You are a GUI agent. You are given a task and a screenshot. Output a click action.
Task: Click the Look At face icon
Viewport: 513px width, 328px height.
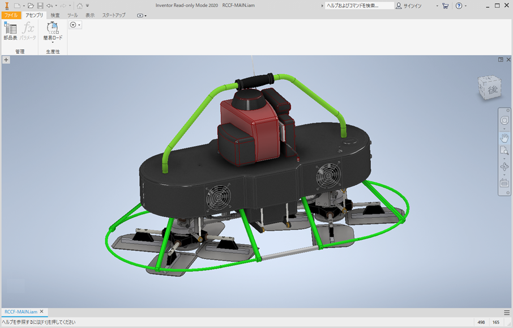504,184
